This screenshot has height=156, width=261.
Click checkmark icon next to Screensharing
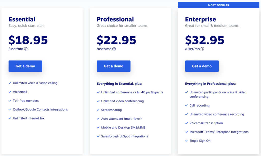(x=98, y=110)
